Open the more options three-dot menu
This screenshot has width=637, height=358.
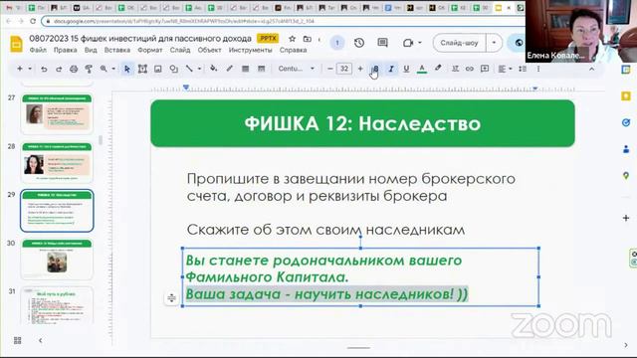pos(538,69)
